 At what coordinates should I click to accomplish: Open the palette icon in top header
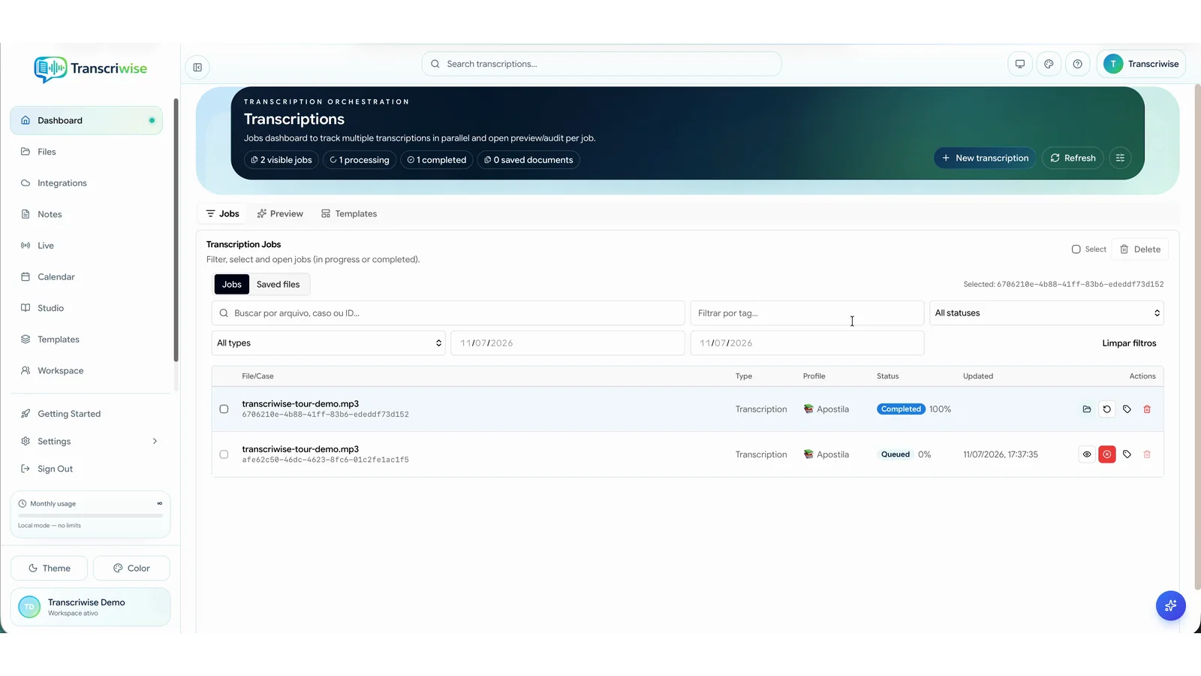coord(1049,64)
